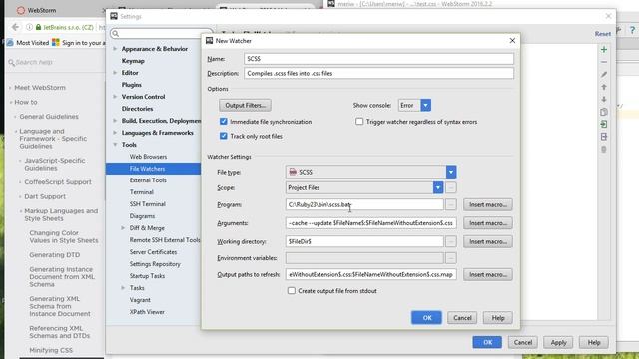Open Meet WebStorm in browser help sidebar
Image resolution: width=639 pixels, height=359 pixels.
(x=40, y=88)
